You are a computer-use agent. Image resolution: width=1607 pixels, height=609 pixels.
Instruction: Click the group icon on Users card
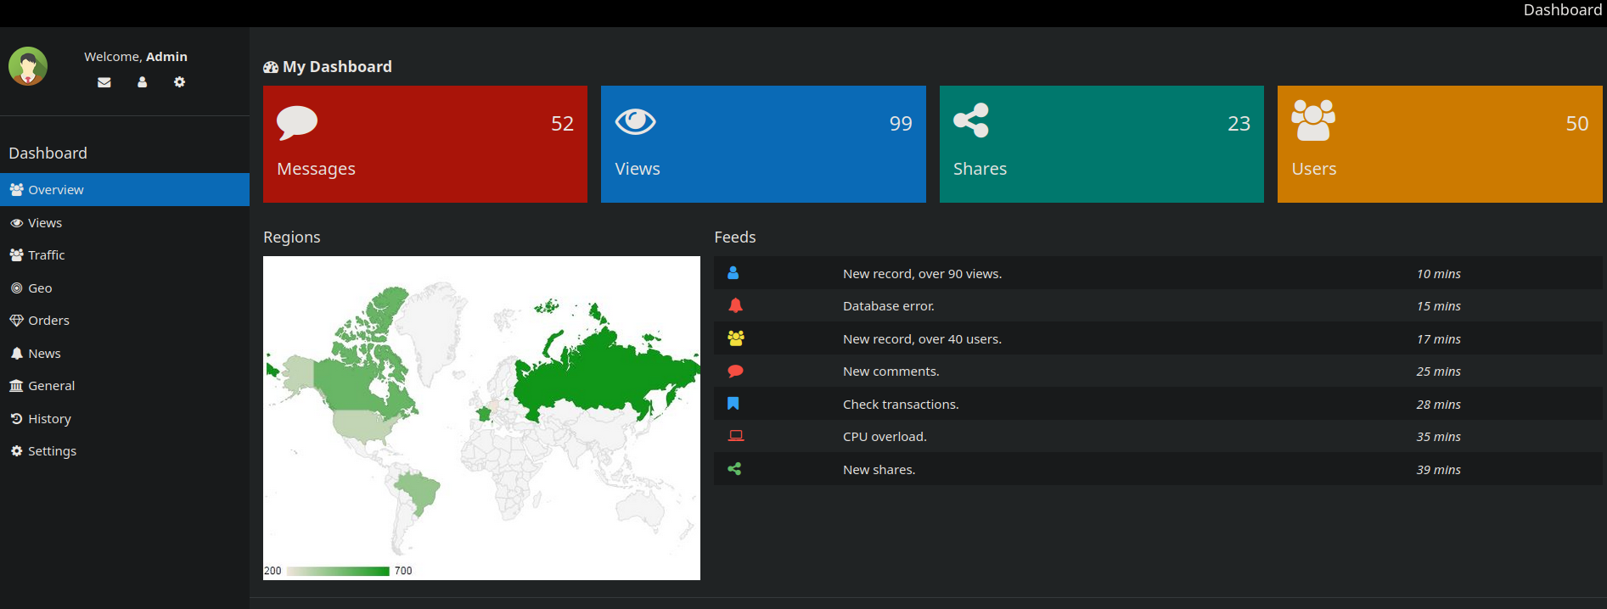click(x=1312, y=120)
